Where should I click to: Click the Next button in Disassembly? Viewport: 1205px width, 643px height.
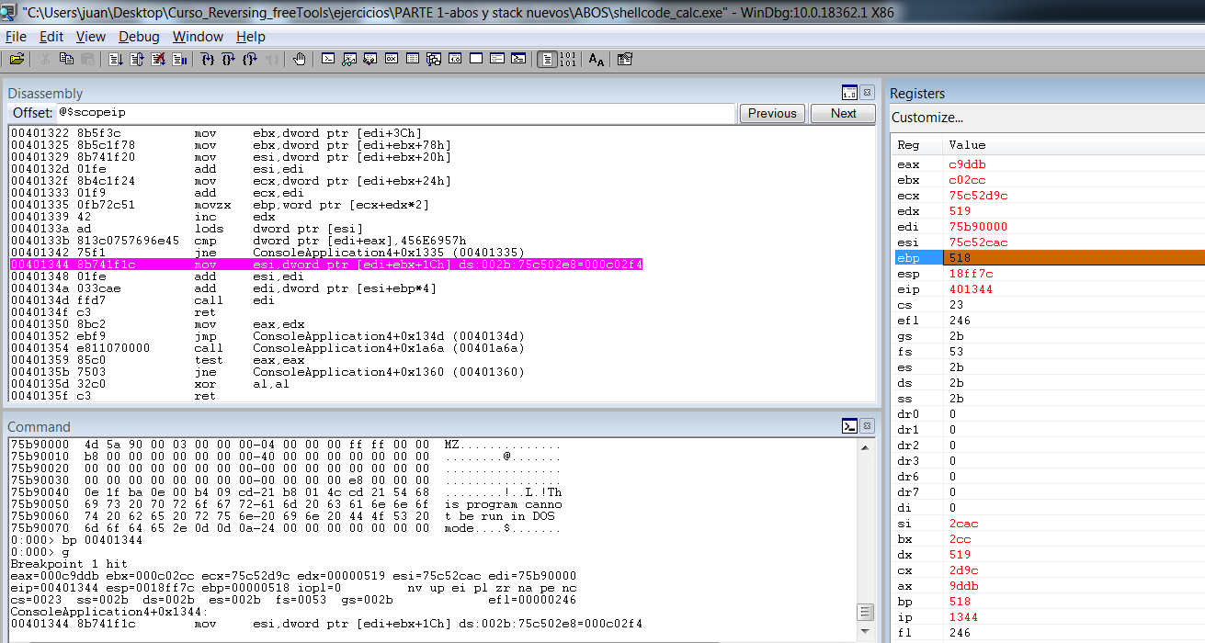point(842,113)
